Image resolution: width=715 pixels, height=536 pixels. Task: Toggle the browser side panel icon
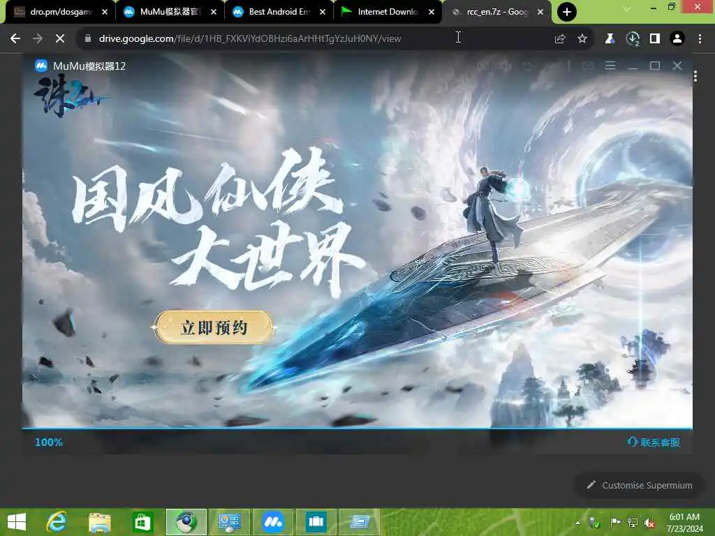pyautogui.click(x=655, y=39)
